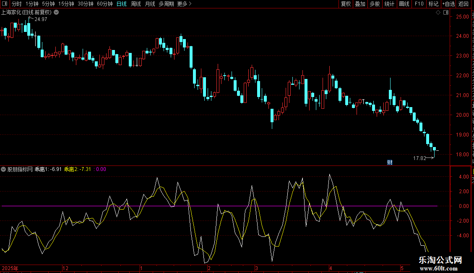This screenshot has height=273, width=474.
Task: Click the 0.00 indicator axis label
Action: tap(464, 206)
